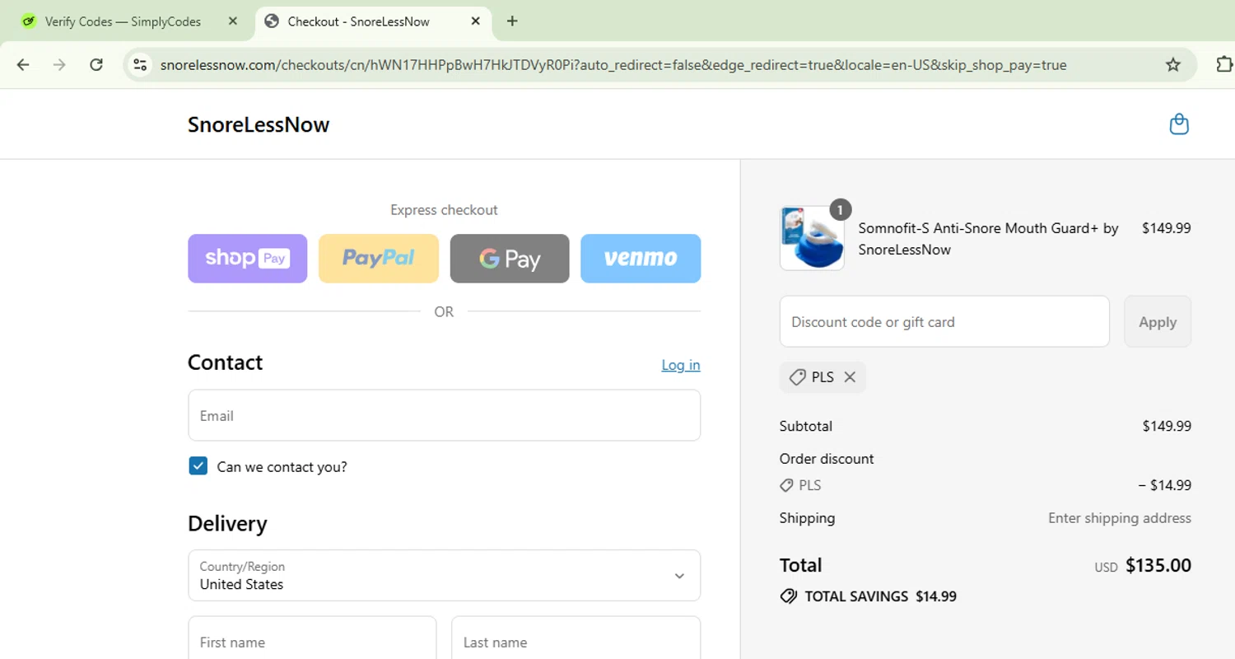The height and width of the screenshot is (659, 1235).
Task: Pay with PayPal
Action: 378,259
